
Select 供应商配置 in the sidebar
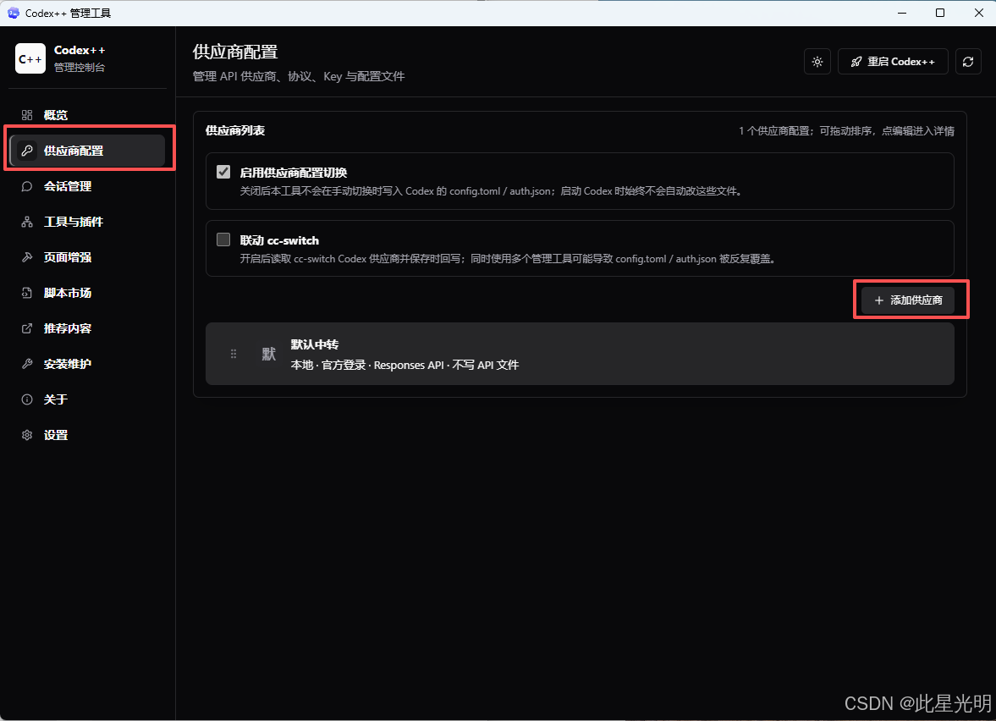pyautogui.click(x=87, y=151)
